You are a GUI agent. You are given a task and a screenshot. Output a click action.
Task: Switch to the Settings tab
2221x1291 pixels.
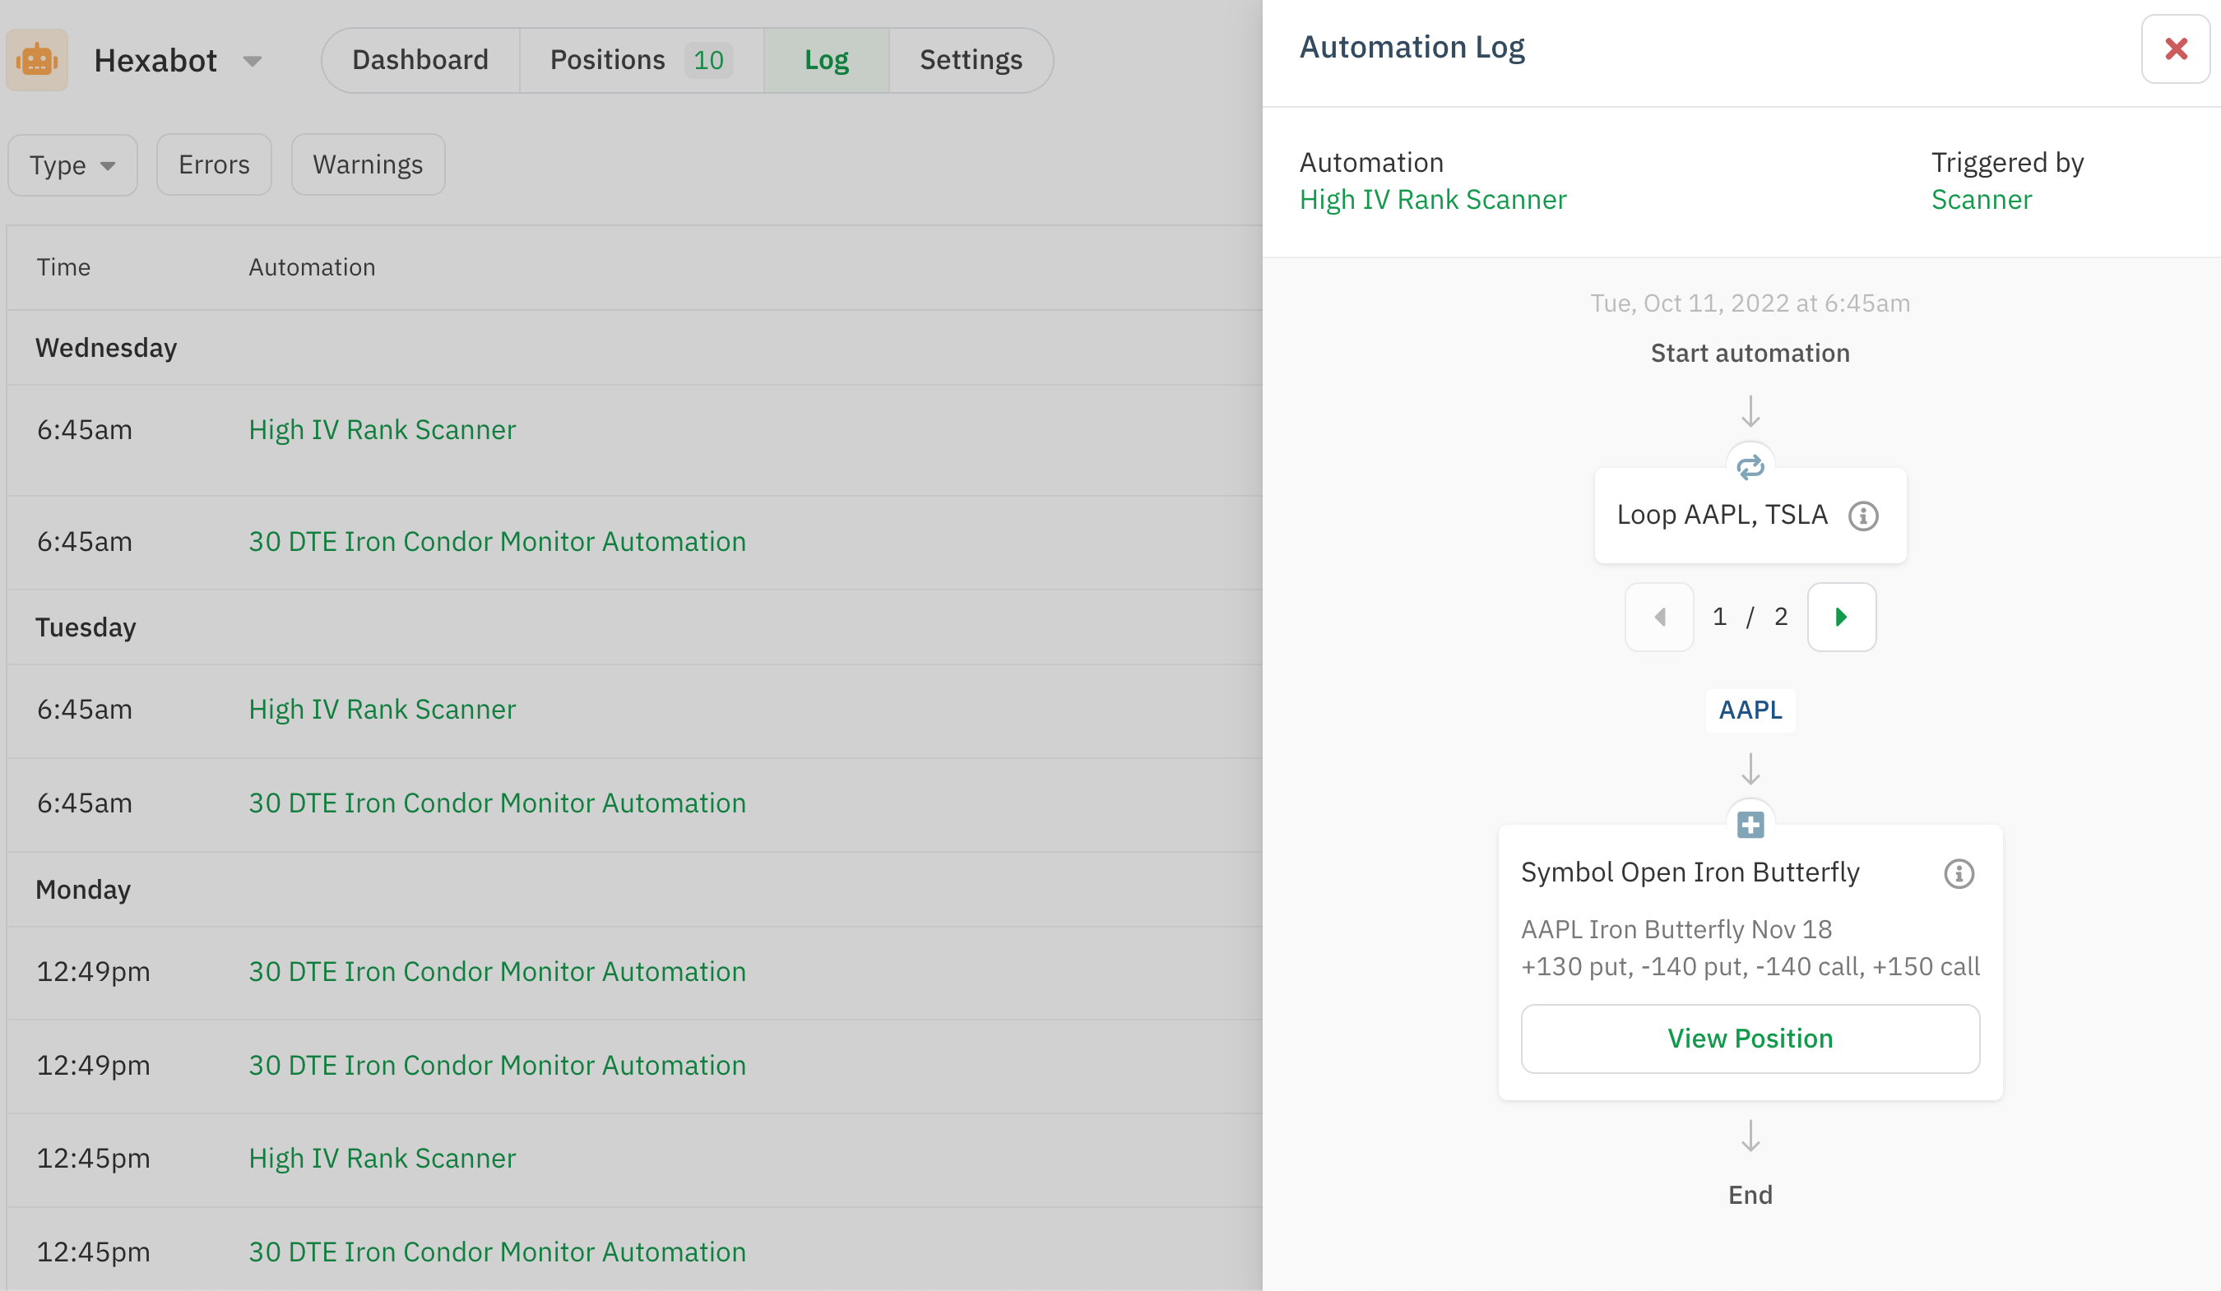[970, 59]
